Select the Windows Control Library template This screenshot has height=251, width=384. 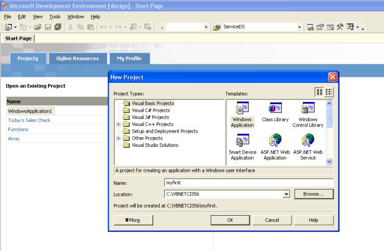308,115
